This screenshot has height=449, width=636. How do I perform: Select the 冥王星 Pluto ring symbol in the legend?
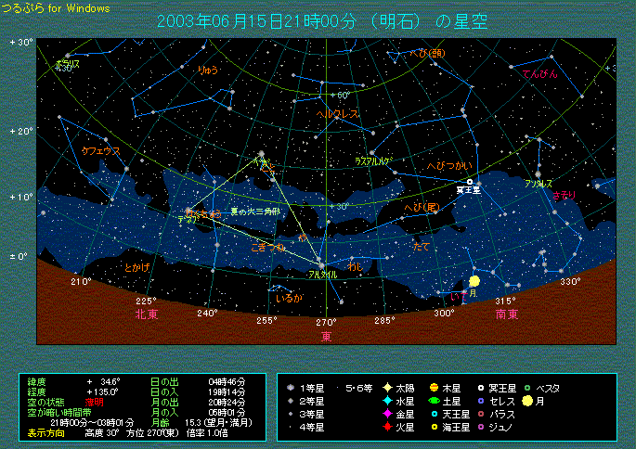(x=481, y=388)
